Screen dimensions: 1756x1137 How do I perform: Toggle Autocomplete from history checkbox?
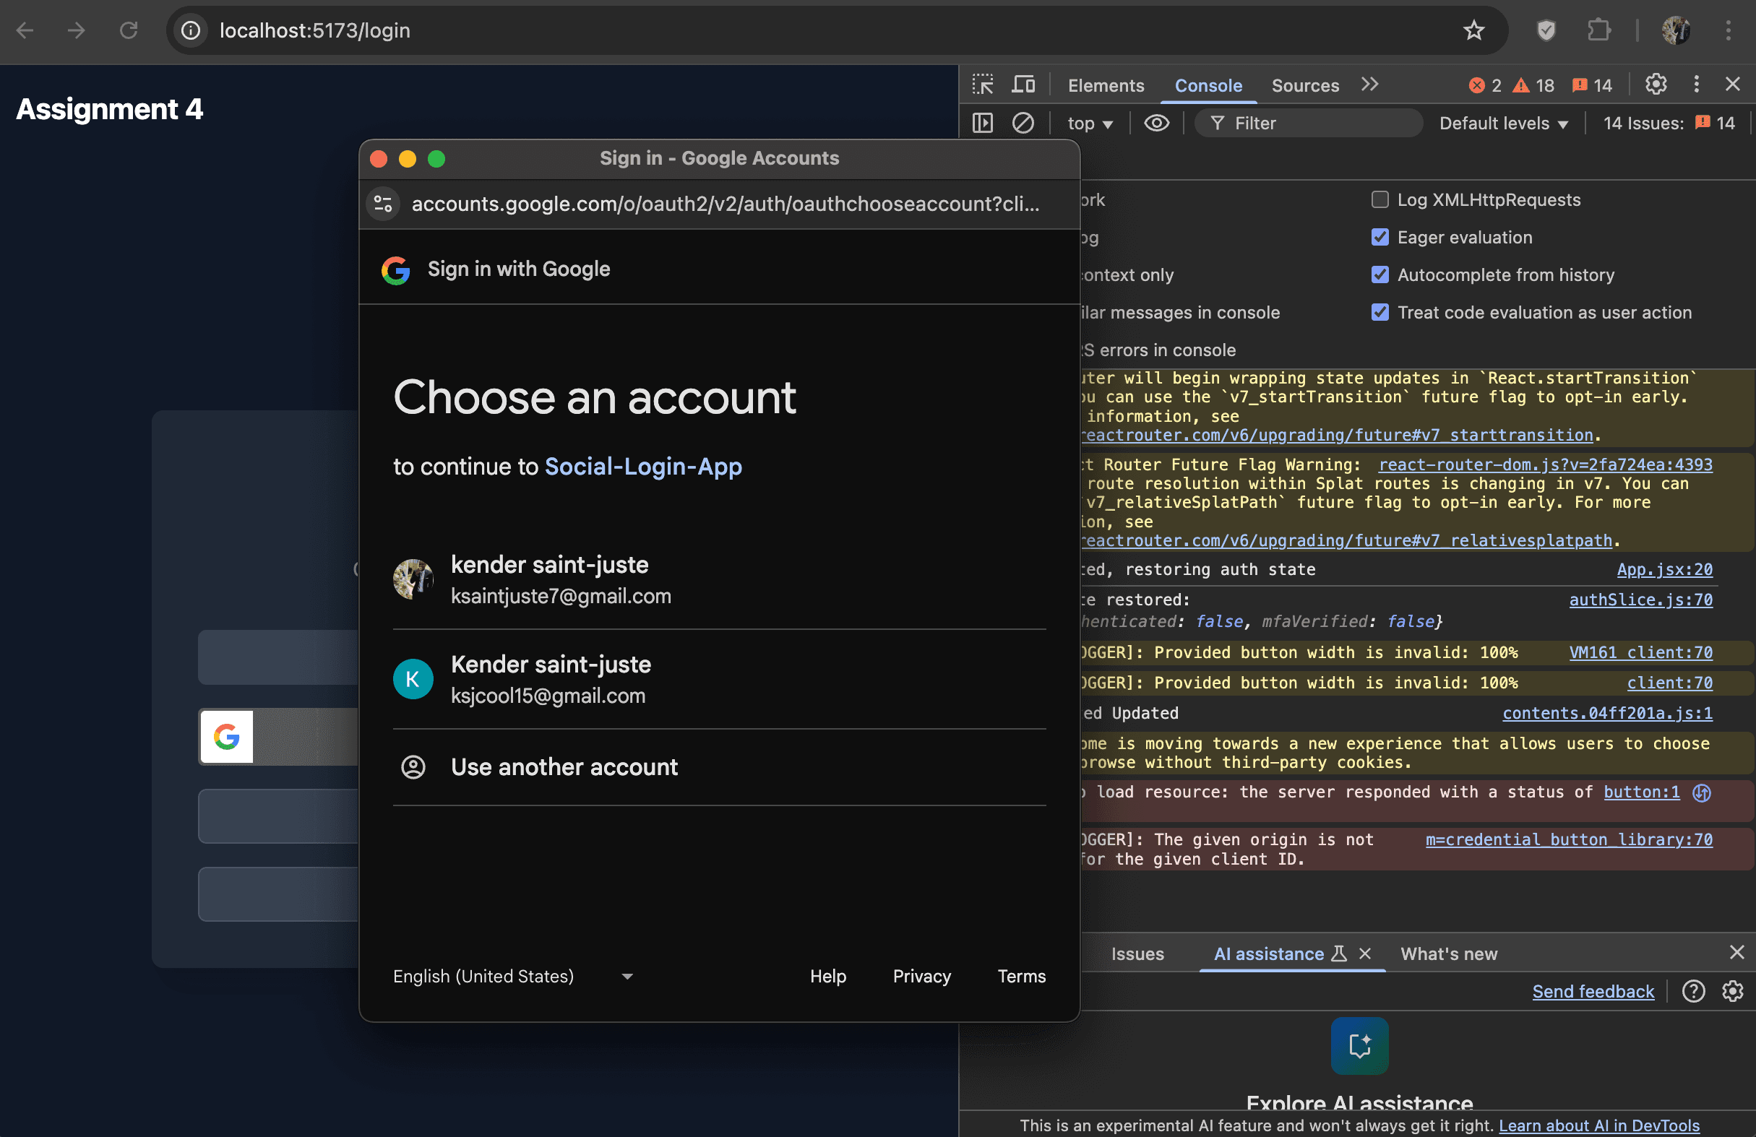(x=1379, y=274)
